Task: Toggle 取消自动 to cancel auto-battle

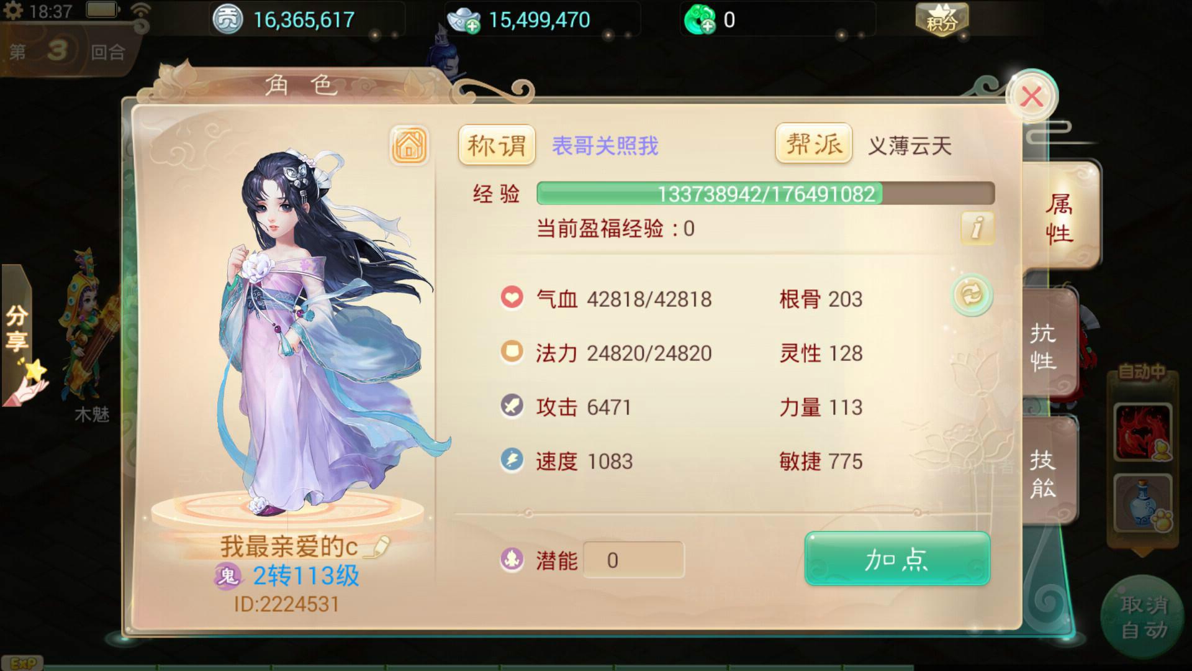Action: 1144,616
